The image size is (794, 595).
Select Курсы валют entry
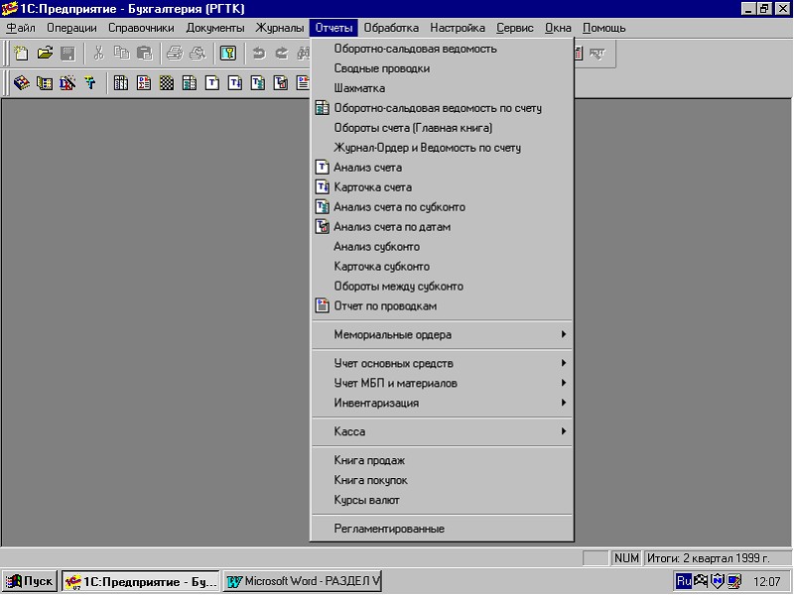coord(442,500)
